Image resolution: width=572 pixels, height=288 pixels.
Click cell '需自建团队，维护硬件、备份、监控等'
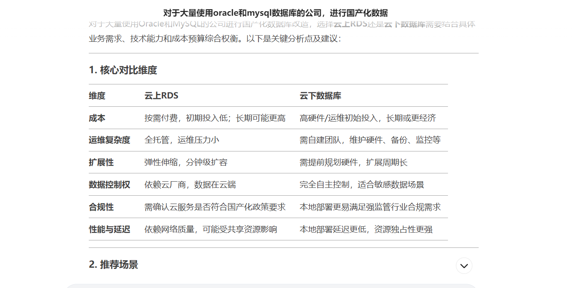370,140
